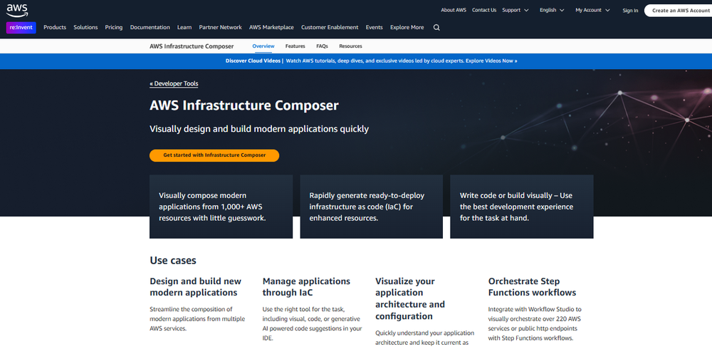
Task: Click the AWS Infrastructure Composer page heading
Action: (244, 105)
